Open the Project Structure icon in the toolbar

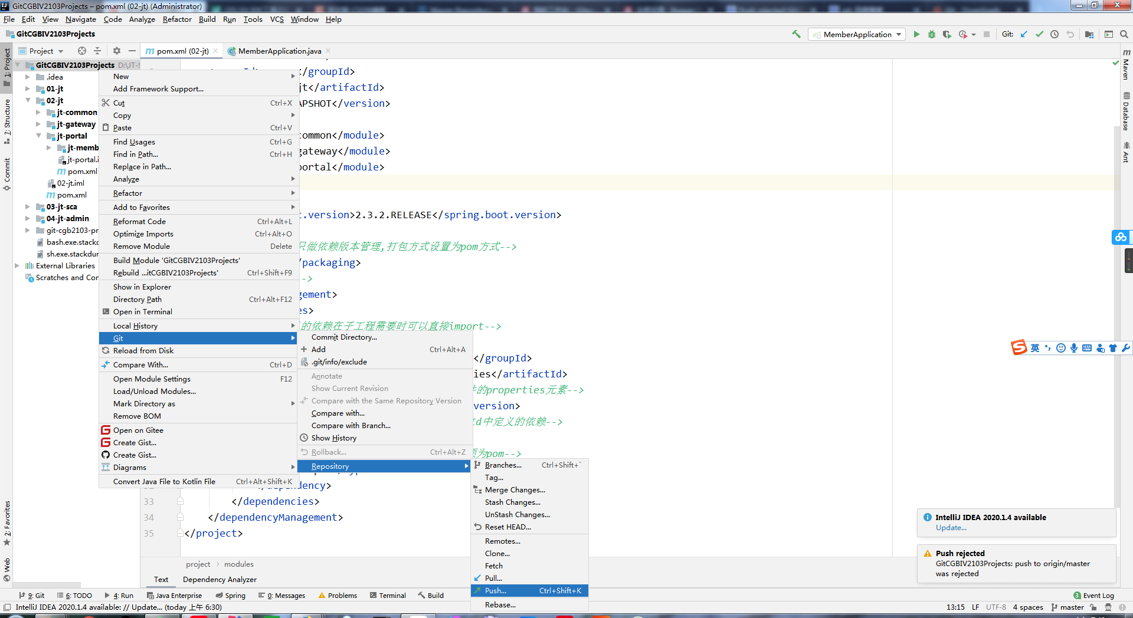coord(1089,34)
